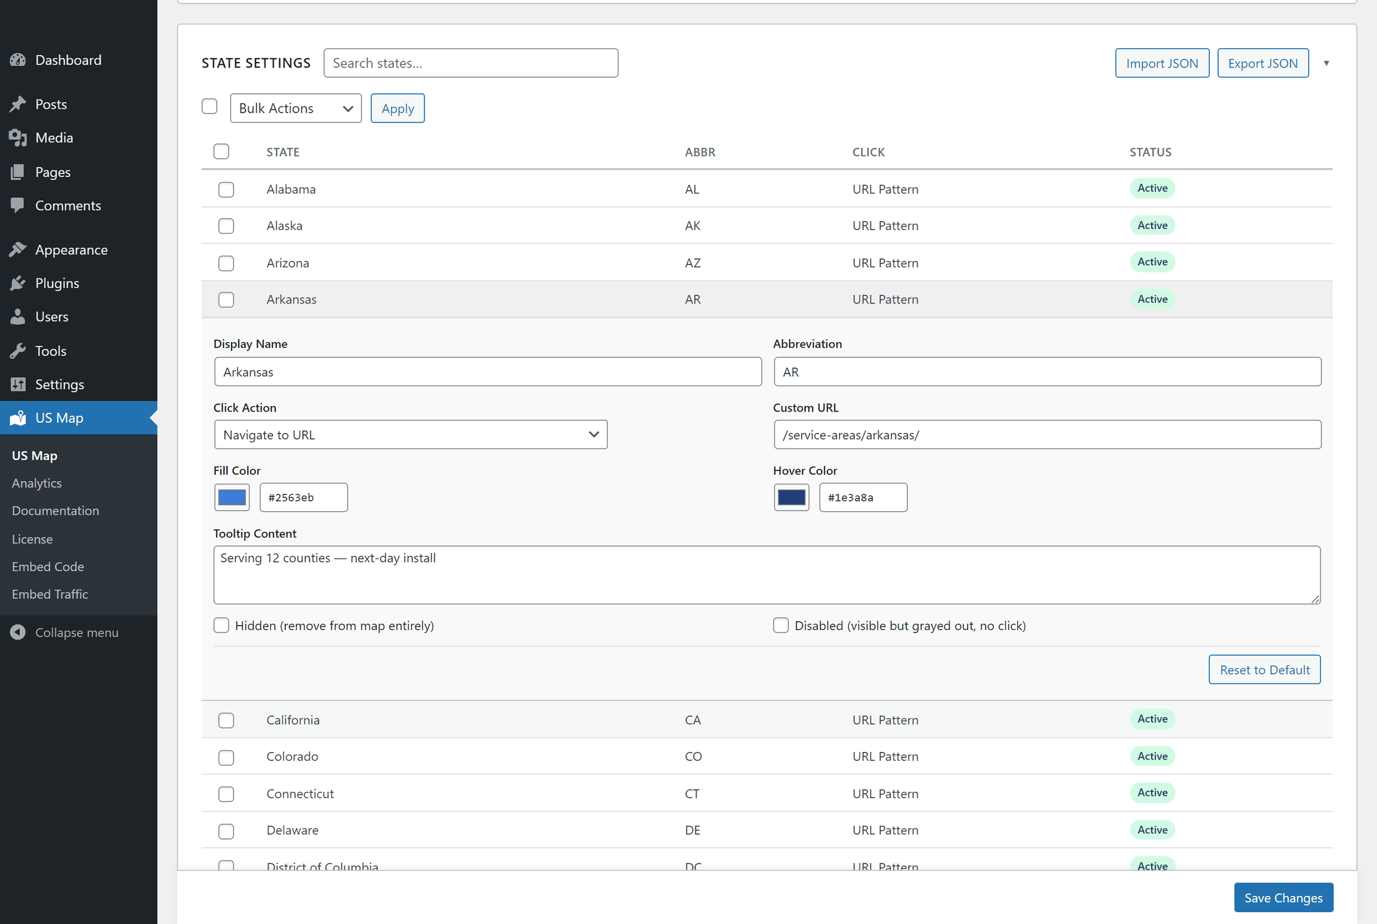The height and width of the screenshot is (924, 1377).
Task: Toggle the checkbox beside Bulk Actions
Action: [x=210, y=106]
